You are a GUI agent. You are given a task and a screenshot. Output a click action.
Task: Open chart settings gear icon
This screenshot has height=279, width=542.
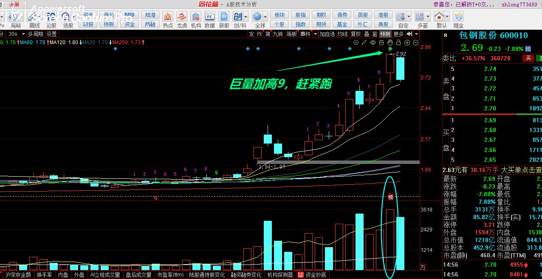pos(356,42)
